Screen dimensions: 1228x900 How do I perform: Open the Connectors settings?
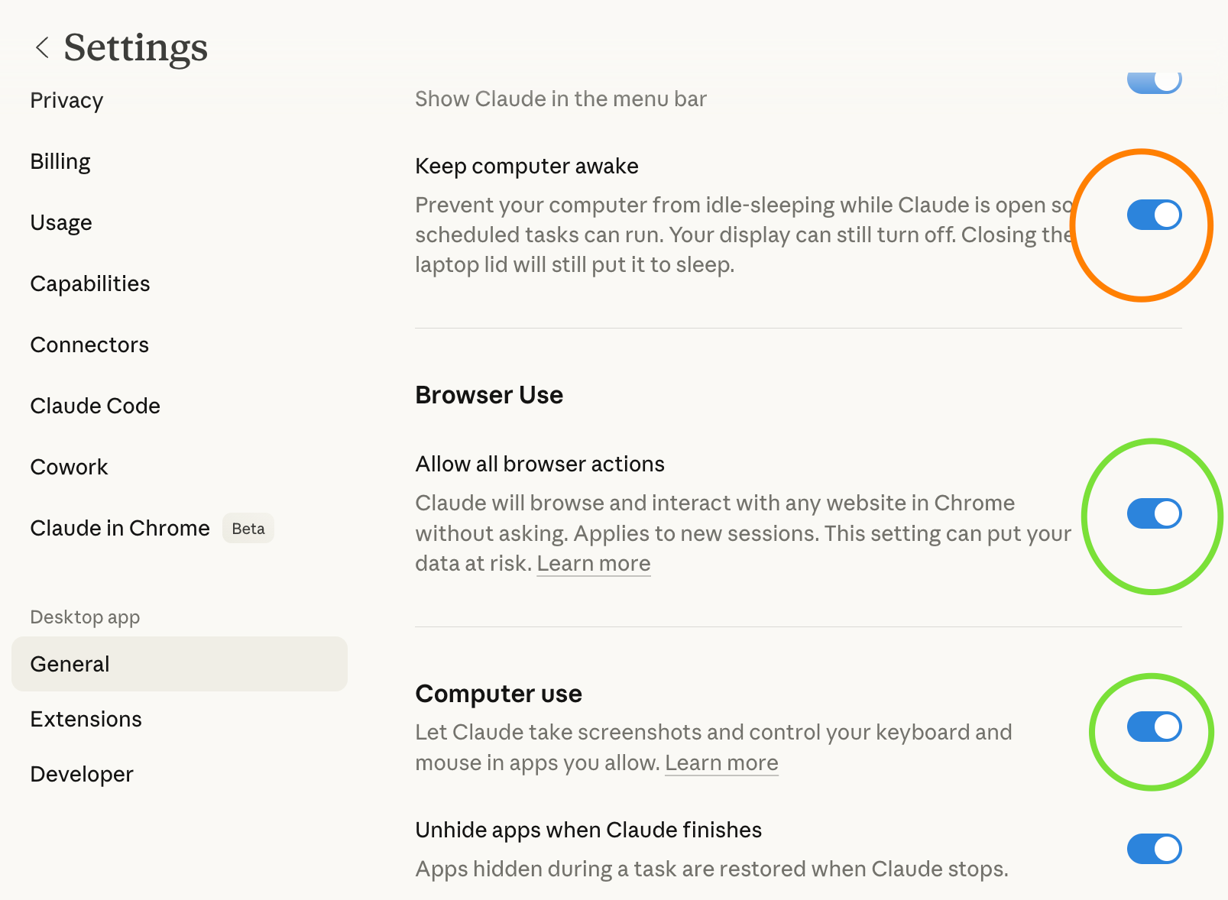89,345
